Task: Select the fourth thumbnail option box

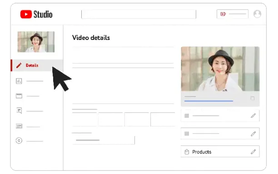Action: [x=163, y=119]
